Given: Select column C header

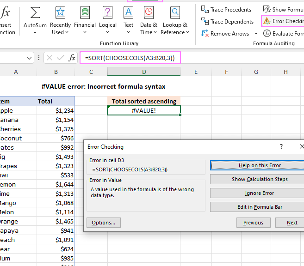Looking at the screenshot, I should pos(91,72).
